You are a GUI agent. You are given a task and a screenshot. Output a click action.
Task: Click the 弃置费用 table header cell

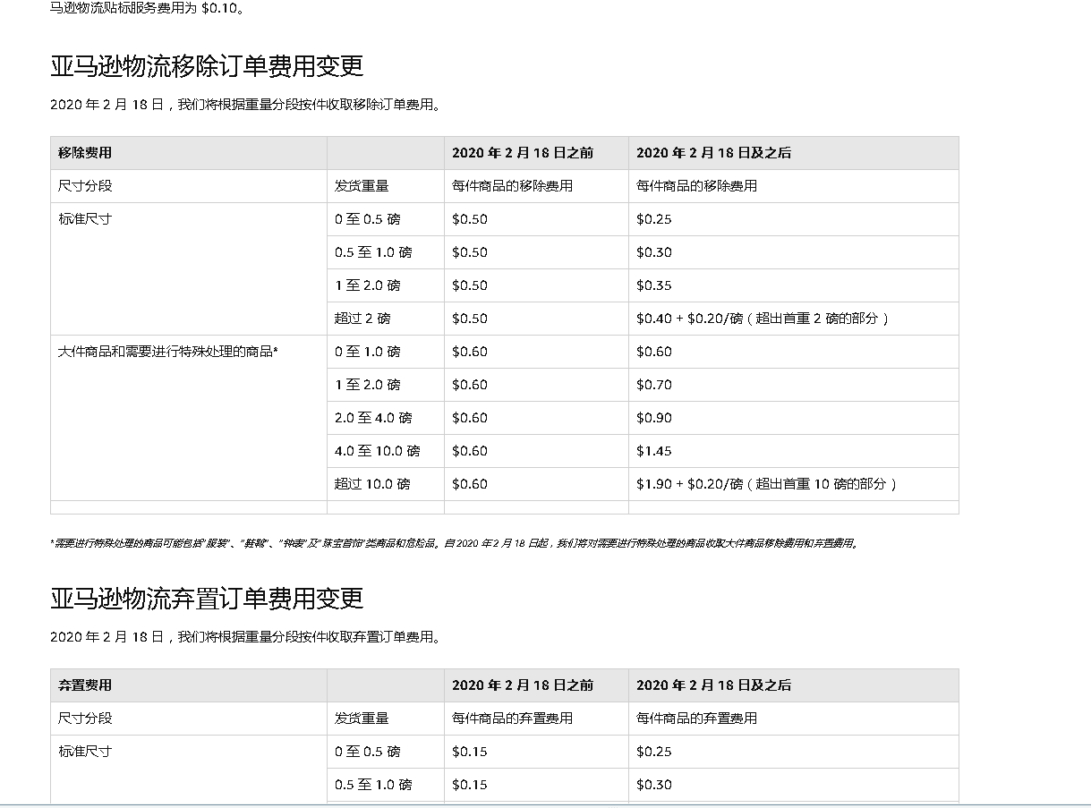click(x=189, y=685)
